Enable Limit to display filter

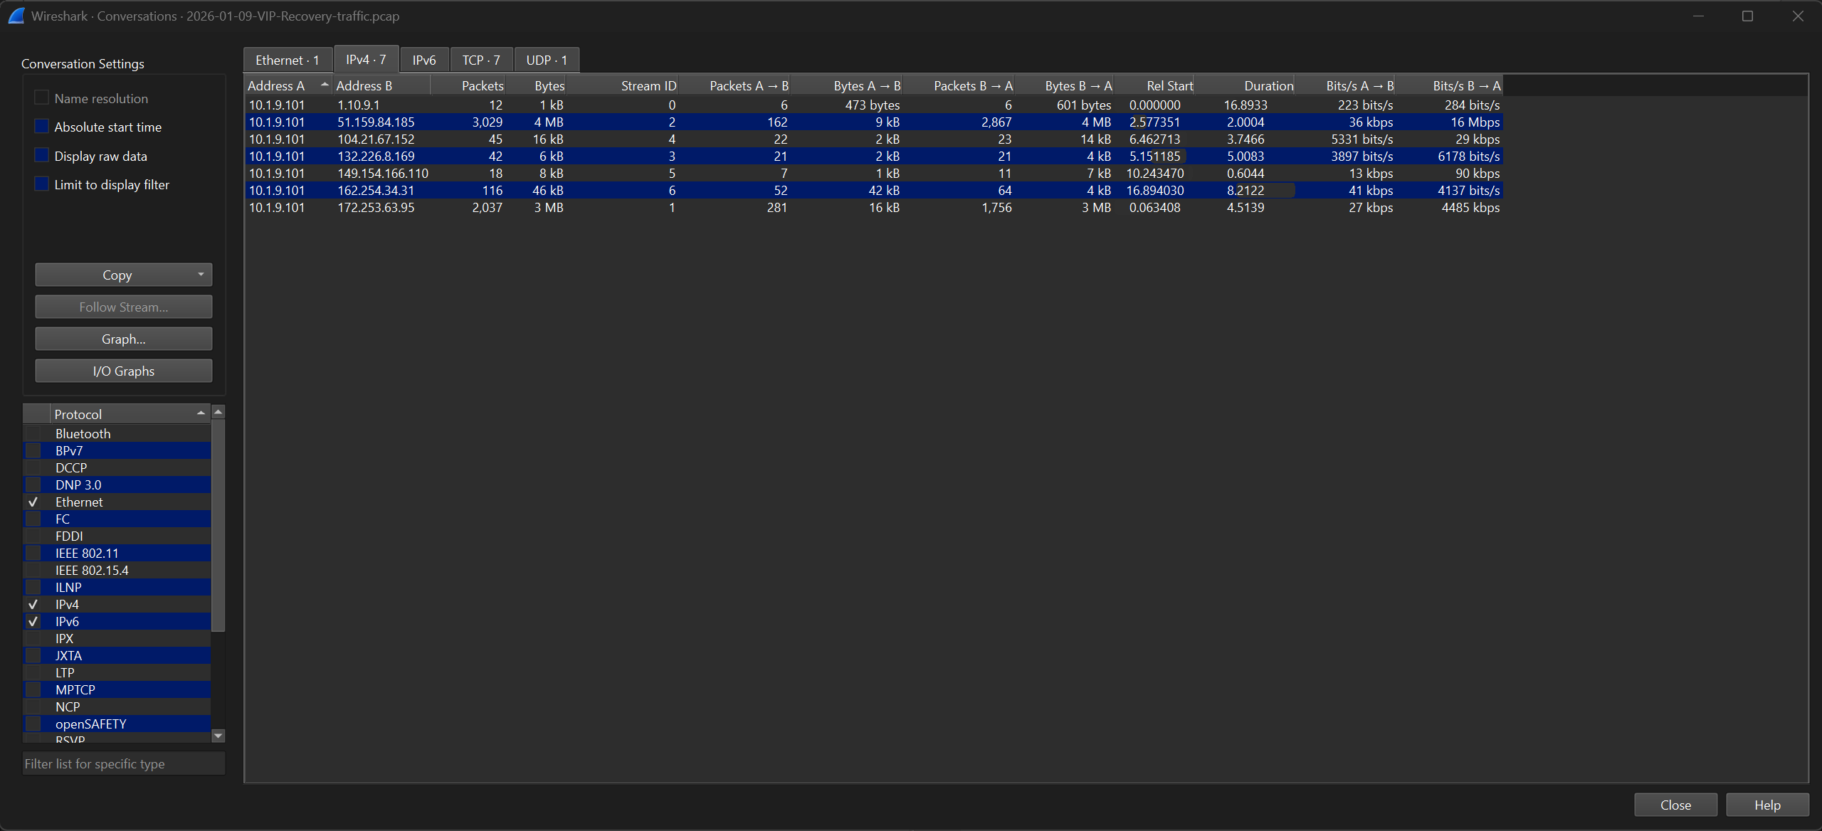42,184
